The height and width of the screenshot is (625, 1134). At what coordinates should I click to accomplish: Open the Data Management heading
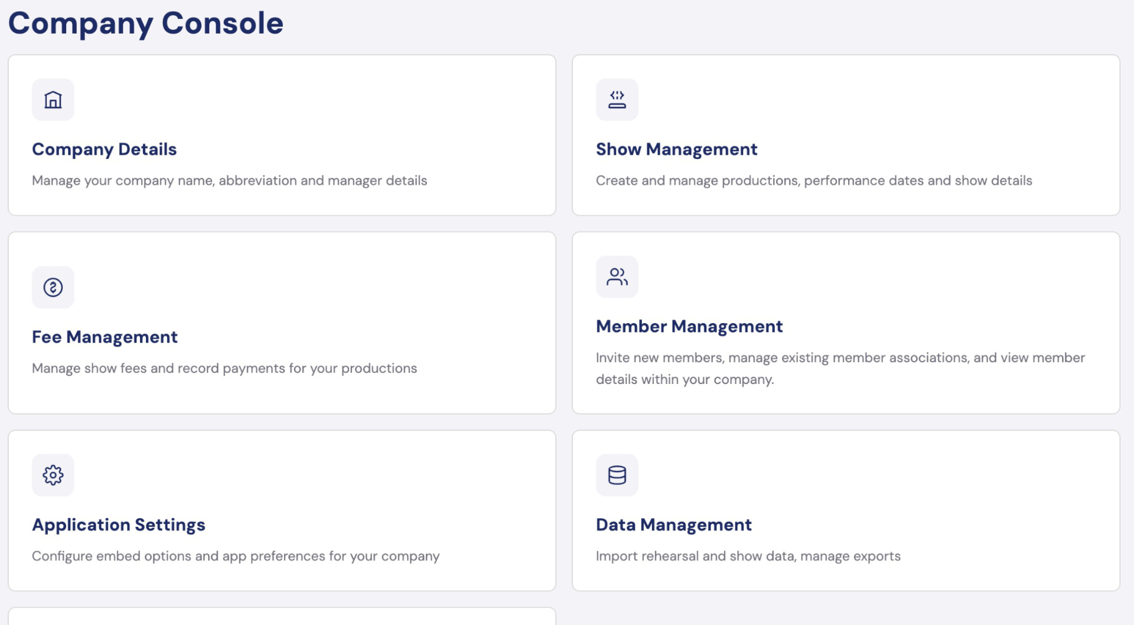click(674, 525)
